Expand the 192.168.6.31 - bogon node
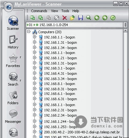 coord(35,99)
